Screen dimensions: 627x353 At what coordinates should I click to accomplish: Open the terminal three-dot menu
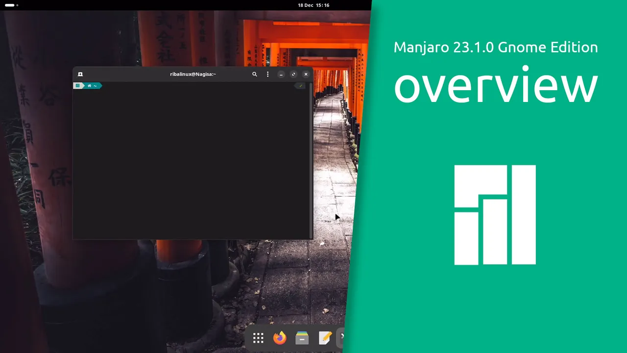[267, 74]
